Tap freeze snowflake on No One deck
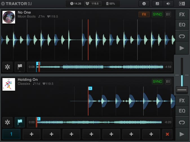The width and height of the screenshot is (190, 142). pyautogui.click(x=7, y=67)
